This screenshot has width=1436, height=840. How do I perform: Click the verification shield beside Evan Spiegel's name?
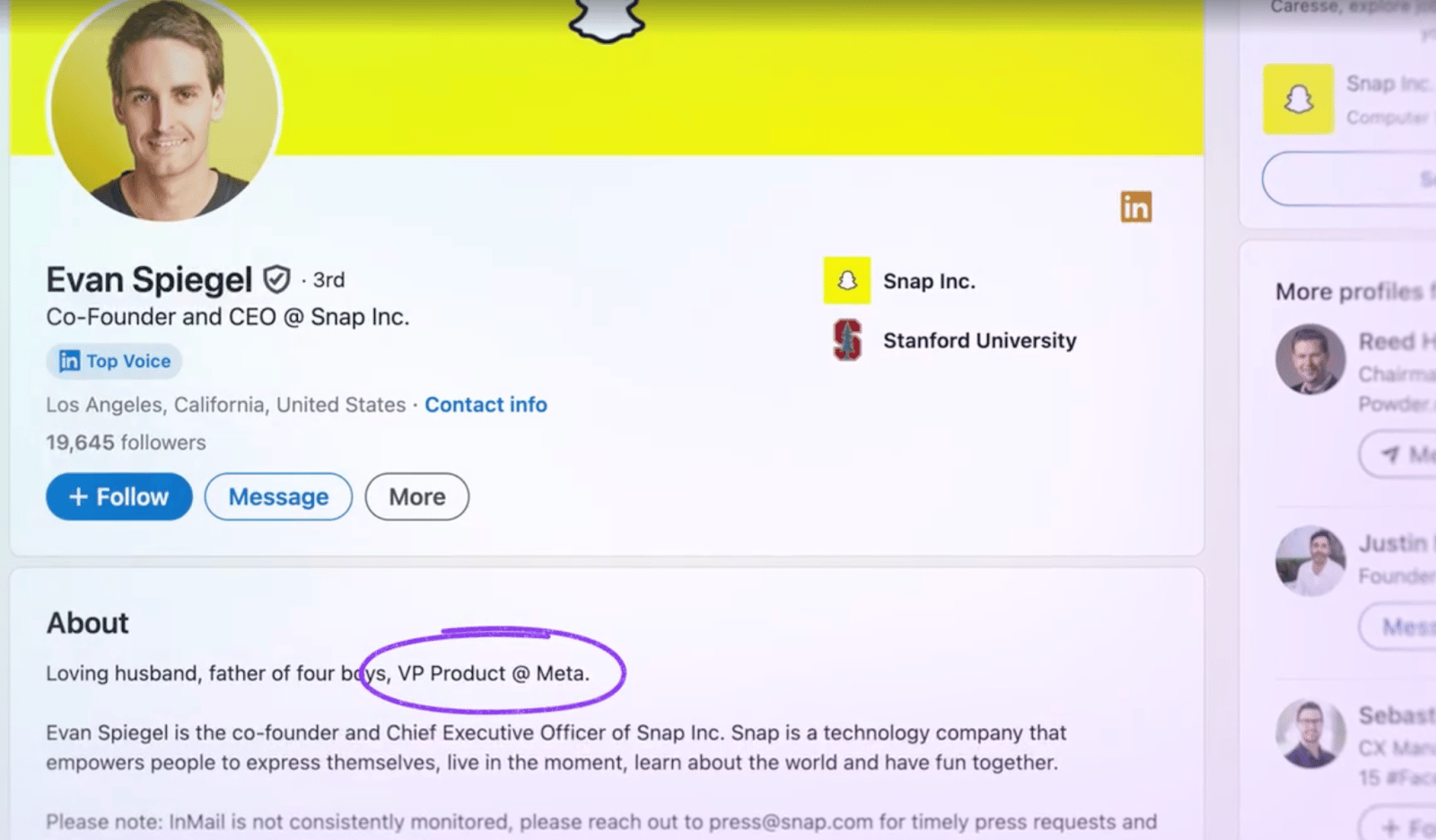[276, 280]
